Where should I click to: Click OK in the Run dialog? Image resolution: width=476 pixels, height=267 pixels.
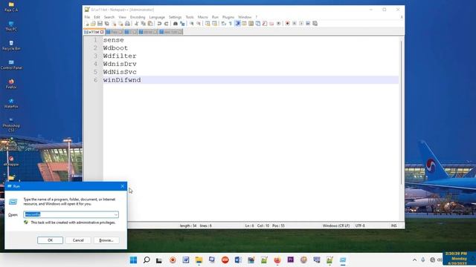coord(50,240)
